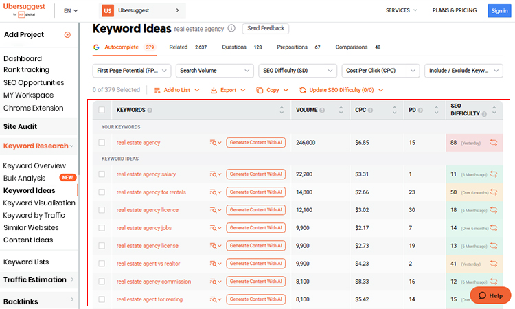
Task: Switch to the Questions tab
Action: click(x=242, y=47)
